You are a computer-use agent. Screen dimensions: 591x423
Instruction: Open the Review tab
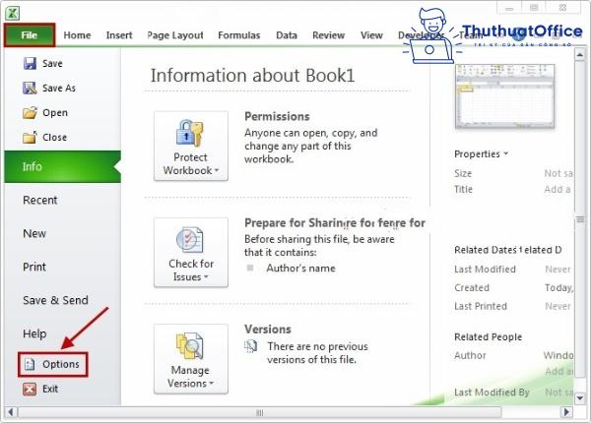pyautogui.click(x=328, y=35)
